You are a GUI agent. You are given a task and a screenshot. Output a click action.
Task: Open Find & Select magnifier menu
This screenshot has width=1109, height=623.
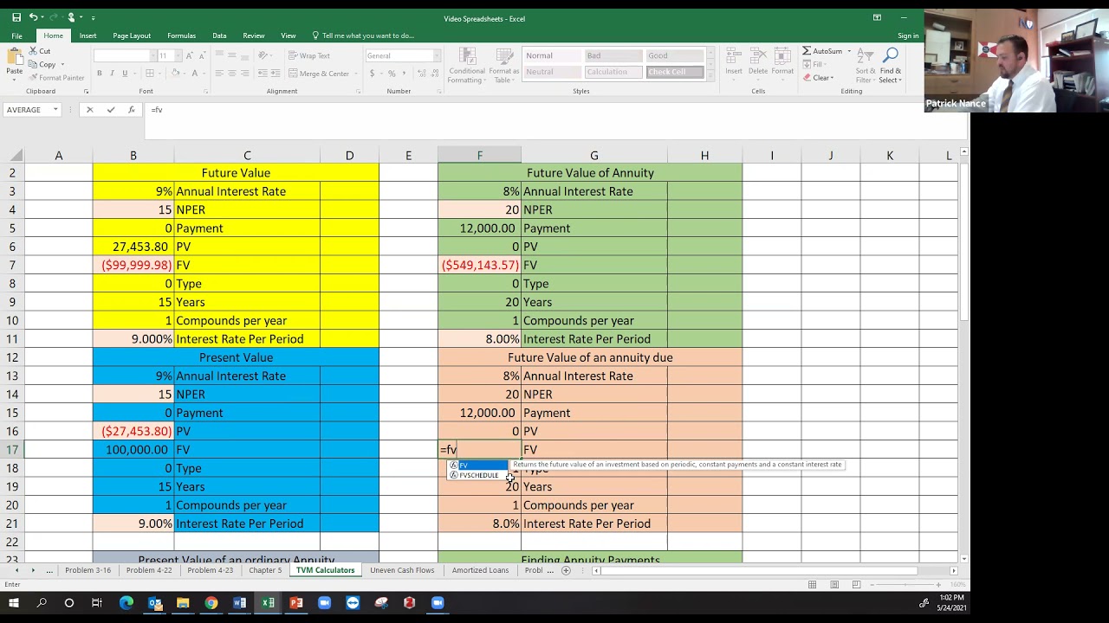890,65
